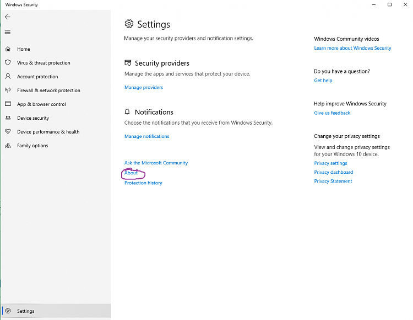The height and width of the screenshot is (320, 413).
Task: Click Learn more about Windows Security
Action: click(x=352, y=48)
